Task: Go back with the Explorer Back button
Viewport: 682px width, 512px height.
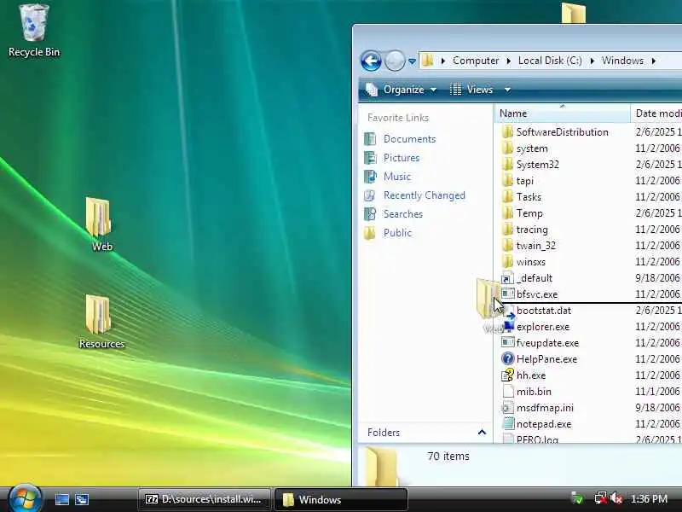Action: coord(371,61)
